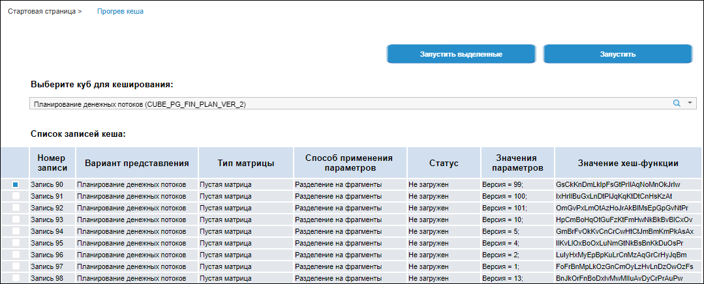Click the Вариант представления column header

pos(137,163)
